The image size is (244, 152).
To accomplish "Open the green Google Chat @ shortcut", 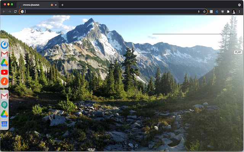I will (4, 105).
